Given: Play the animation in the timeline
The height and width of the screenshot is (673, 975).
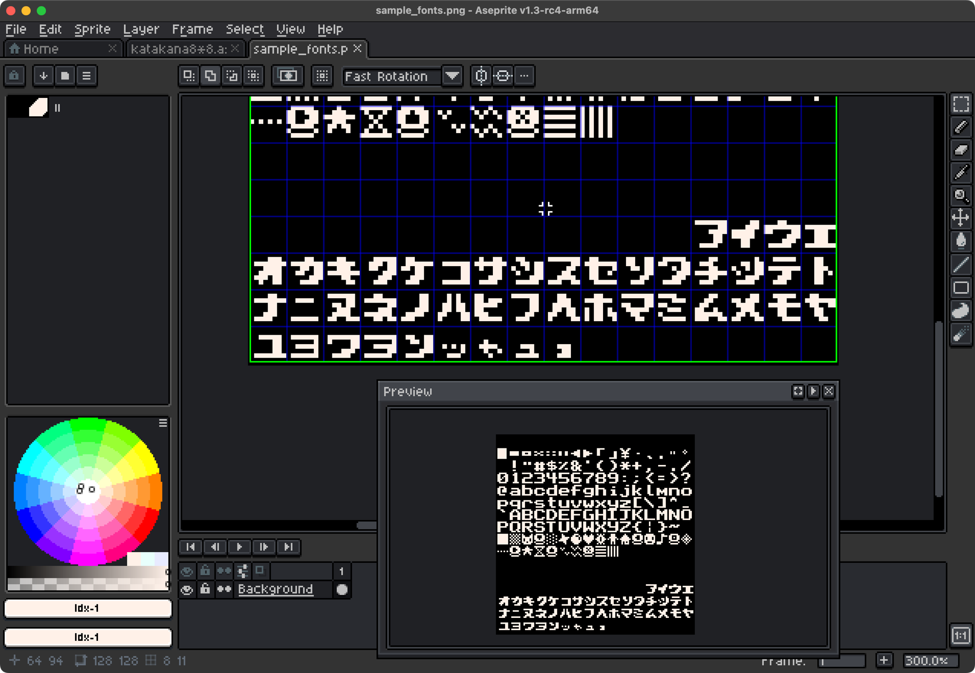Looking at the screenshot, I should 239,547.
